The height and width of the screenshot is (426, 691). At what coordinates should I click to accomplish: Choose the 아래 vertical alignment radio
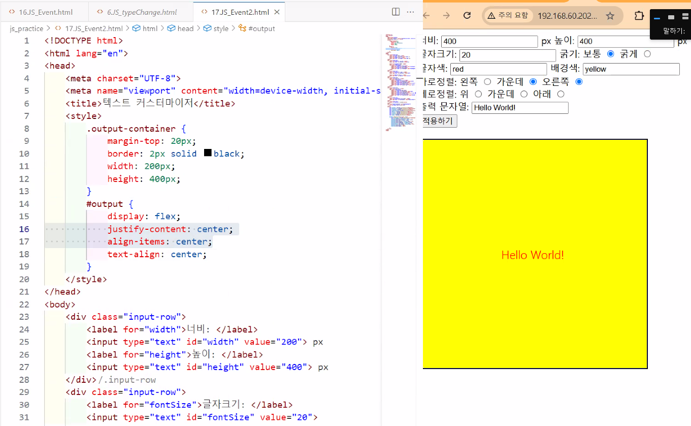point(561,94)
